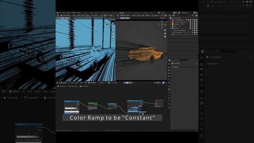
Task: Hide the Line Art collection with eye icon
Action: (x=192, y=28)
